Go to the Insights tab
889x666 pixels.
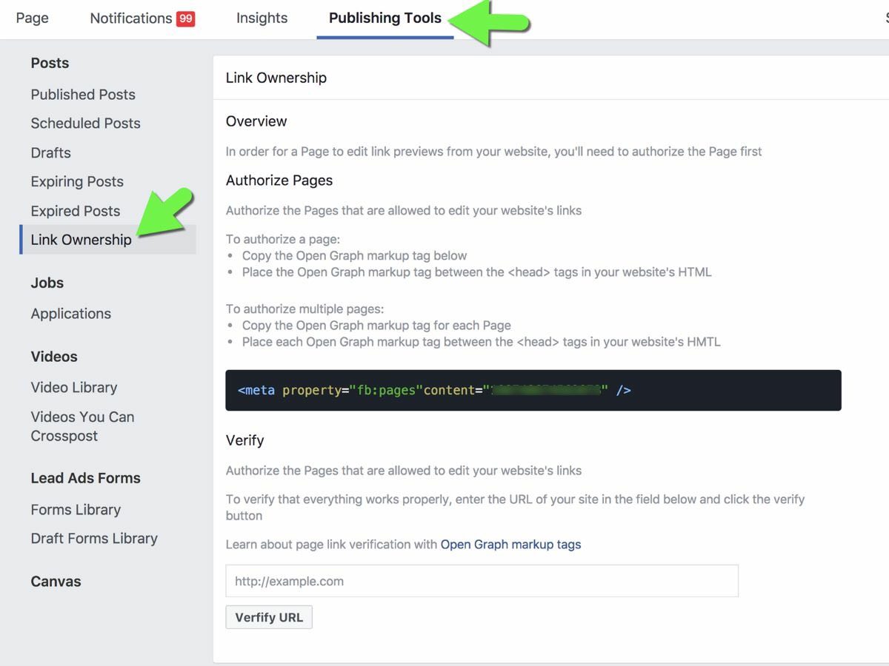[x=262, y=18]
